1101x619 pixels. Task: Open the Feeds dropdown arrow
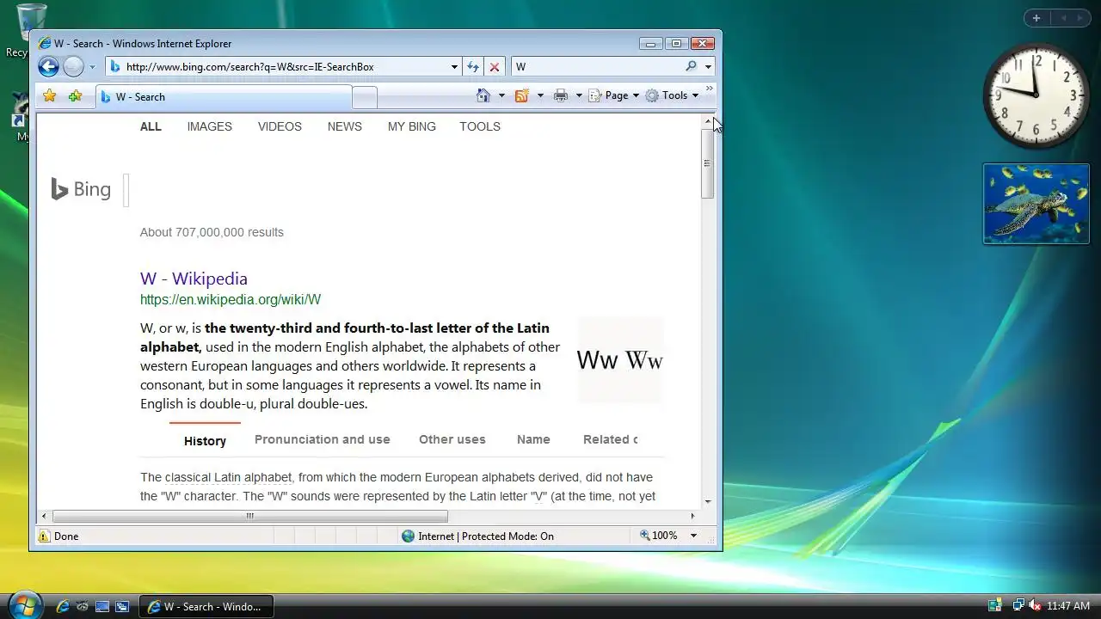tap(540, 95)
